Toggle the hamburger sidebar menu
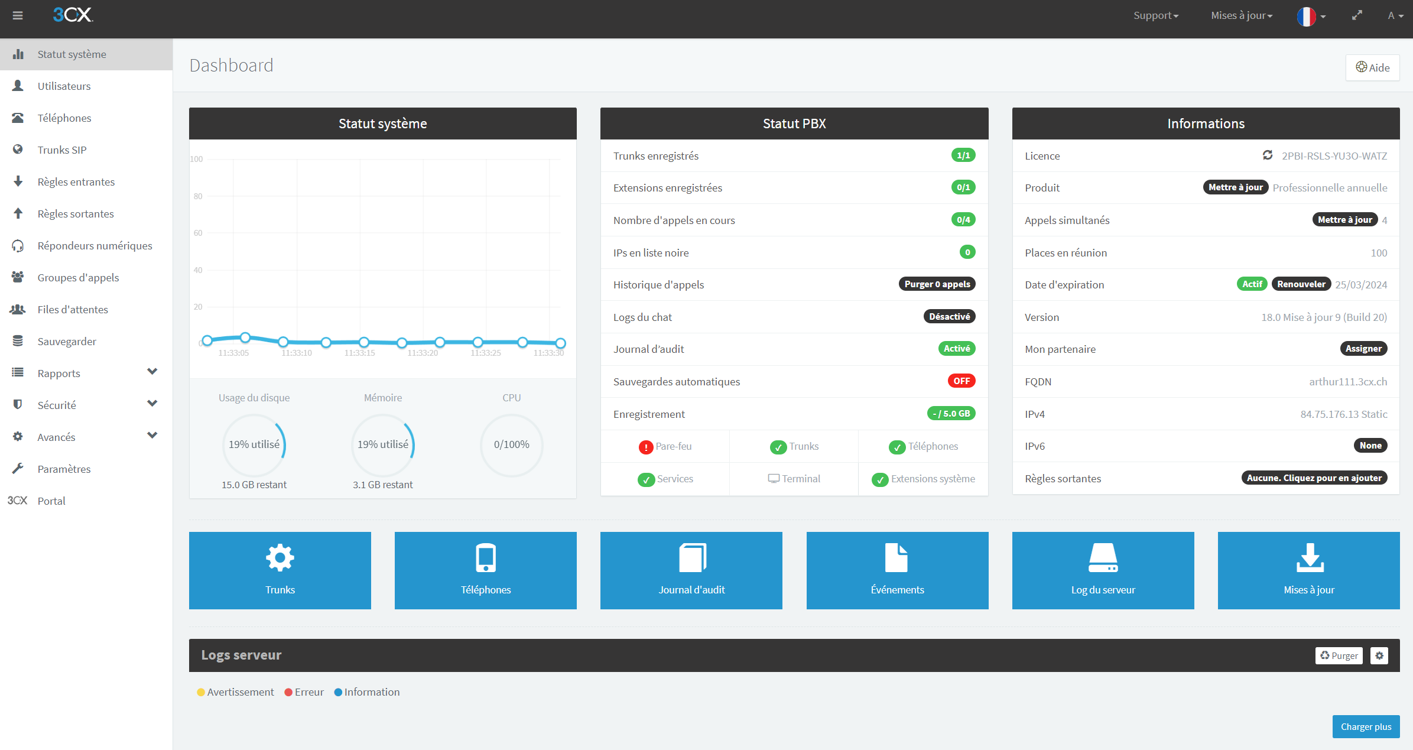This screenshot has width=1413, height=750. pyautogui.click(x=18, y=15)
